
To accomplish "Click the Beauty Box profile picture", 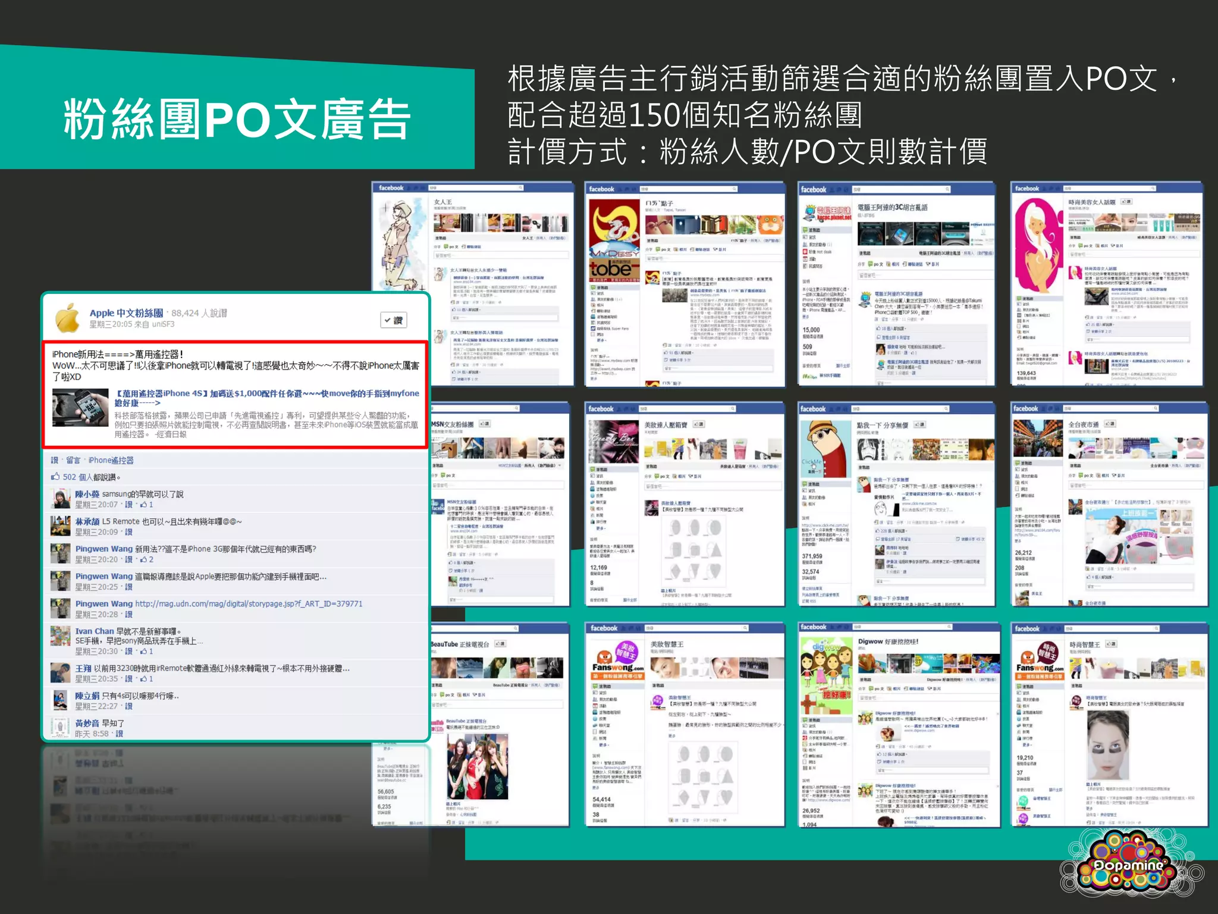I will (x=613, y=442).
